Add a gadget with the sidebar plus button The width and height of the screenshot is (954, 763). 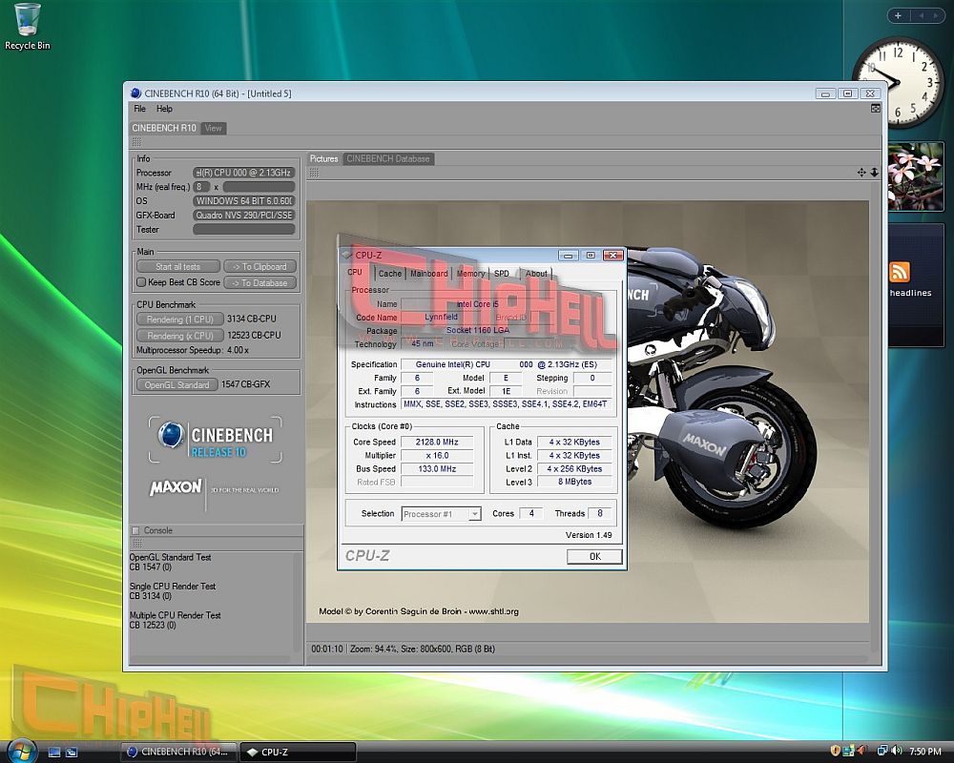898,15
